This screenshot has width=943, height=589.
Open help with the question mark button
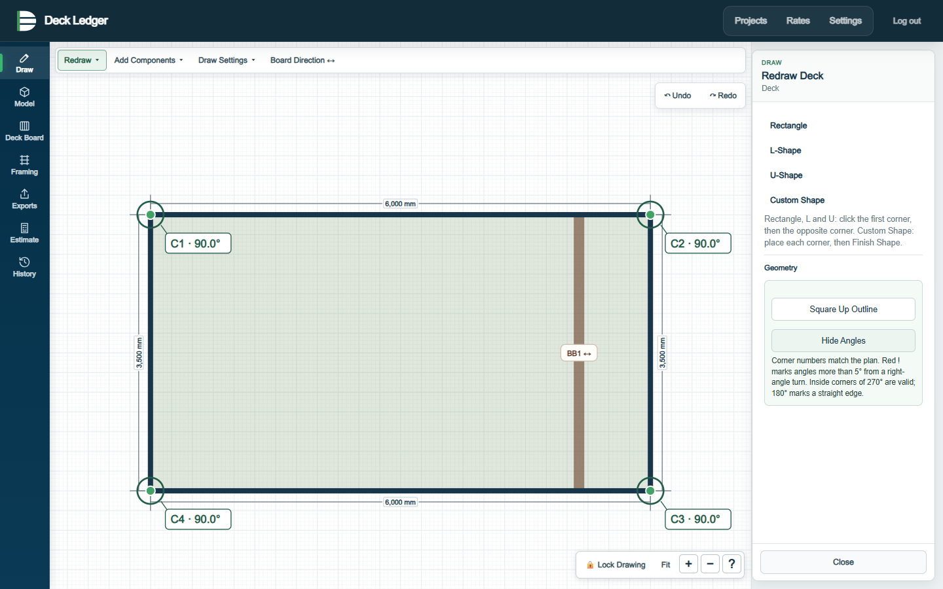click(x=731, y=564)
